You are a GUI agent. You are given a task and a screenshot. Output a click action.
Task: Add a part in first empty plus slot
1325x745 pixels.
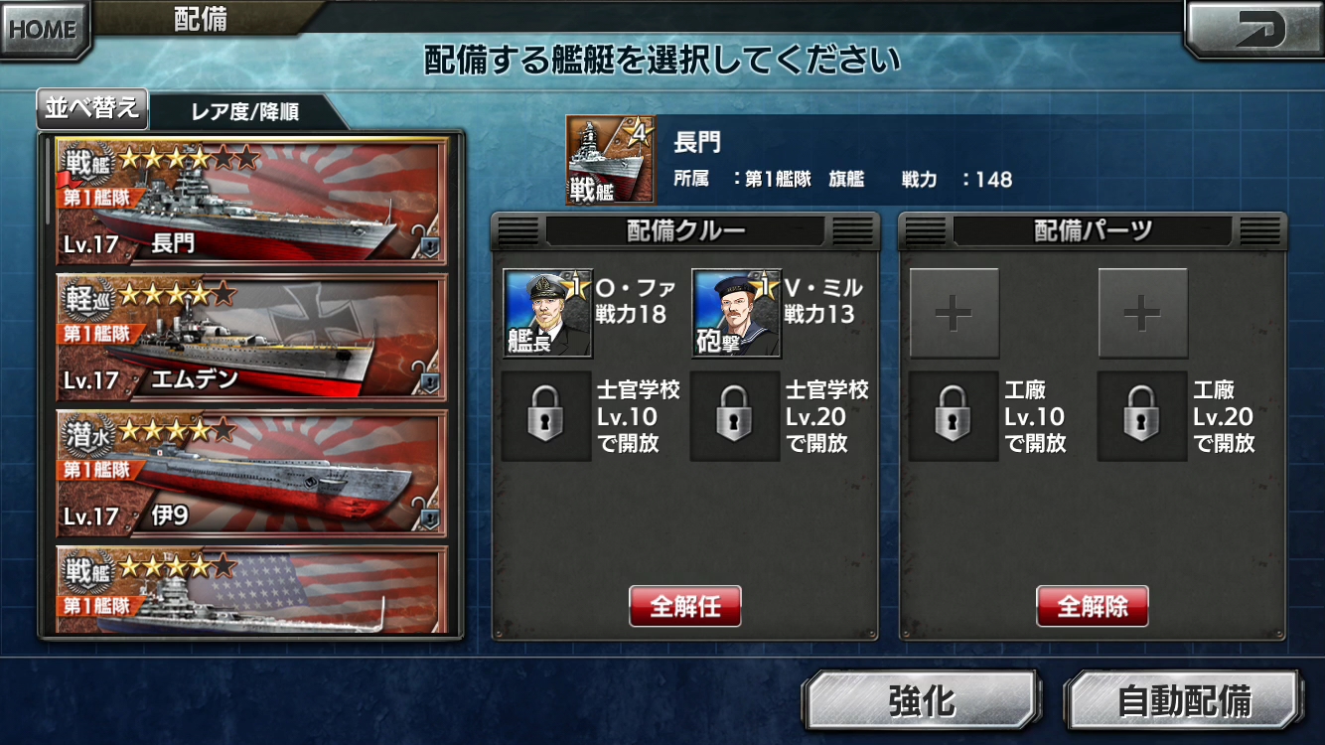point(955,314)
